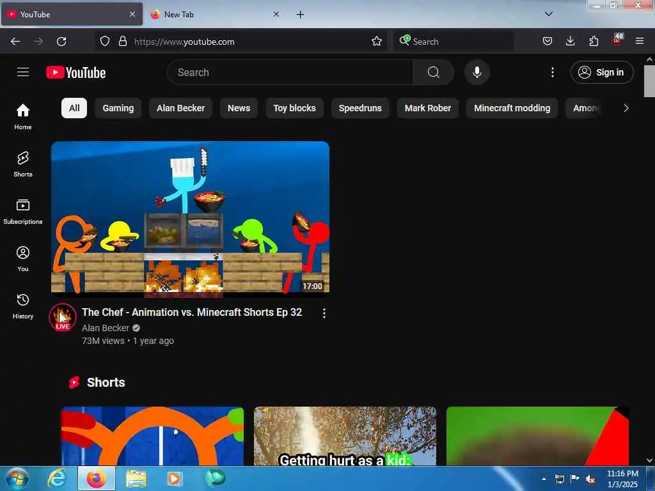Screen dimensions: 655x491
Task: Filter by Minecraft modding chip
Action: (512, 108)
